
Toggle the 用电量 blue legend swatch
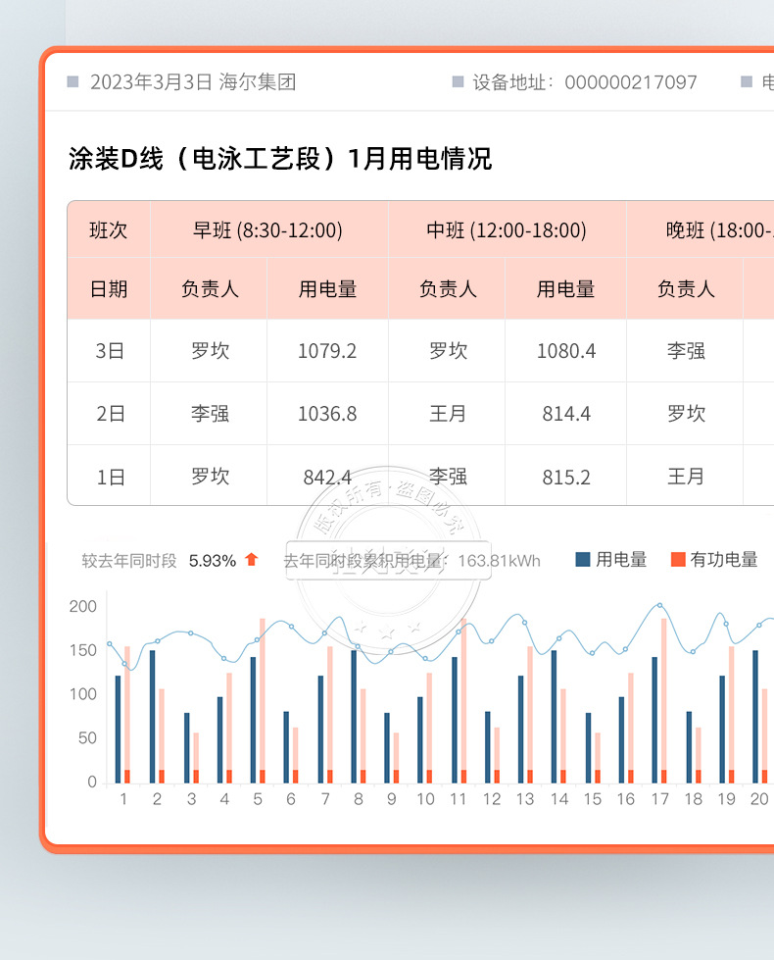tap(583, 559)
